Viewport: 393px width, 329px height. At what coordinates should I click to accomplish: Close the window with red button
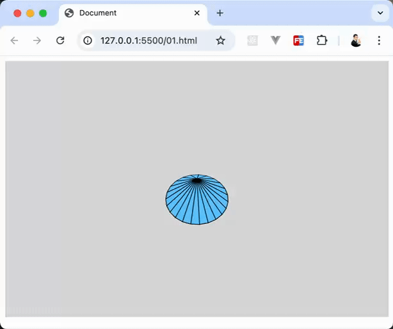tap(17, 13)
